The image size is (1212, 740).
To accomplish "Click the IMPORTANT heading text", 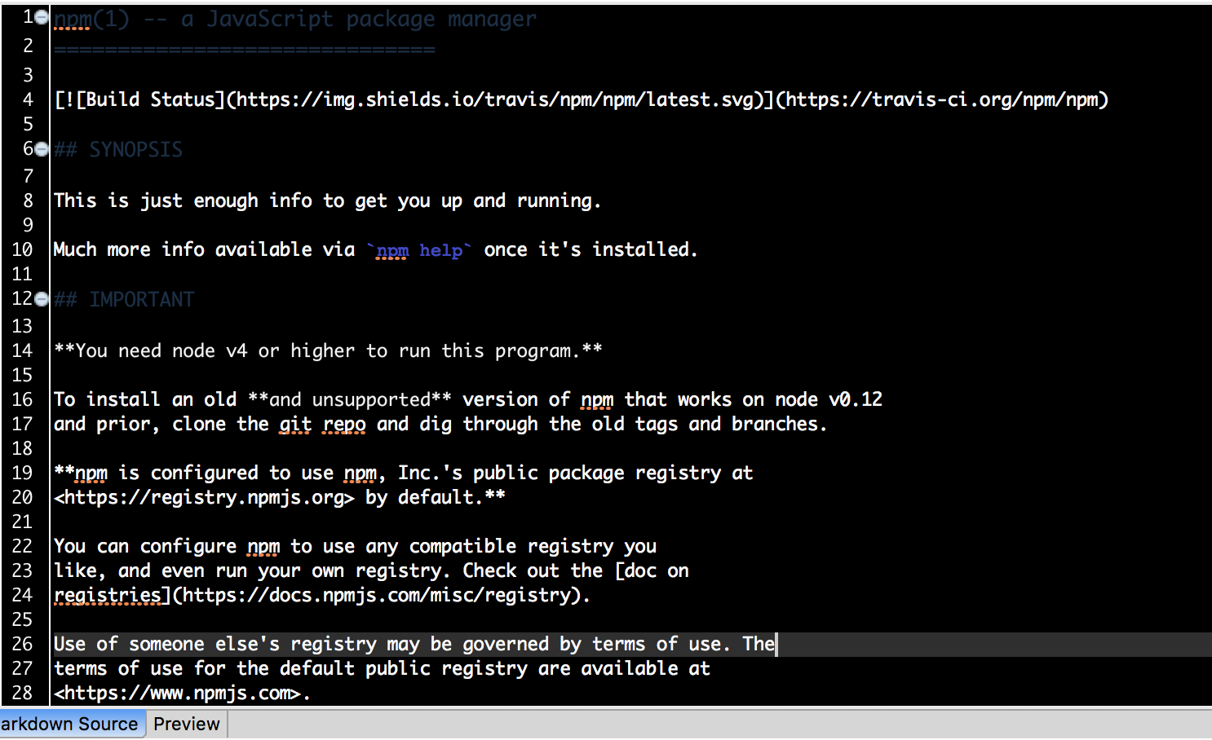I will [142, 299].
